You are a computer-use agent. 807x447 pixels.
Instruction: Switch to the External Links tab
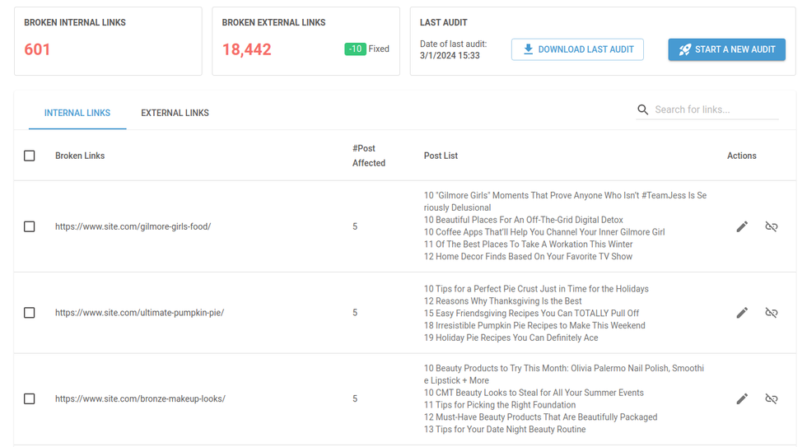(x=175, y=113)
